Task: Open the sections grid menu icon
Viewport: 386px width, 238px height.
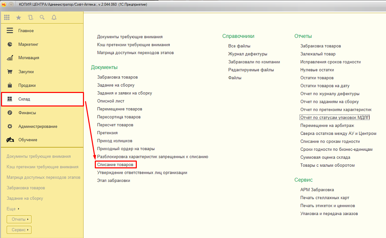Action: pos(7,18)
